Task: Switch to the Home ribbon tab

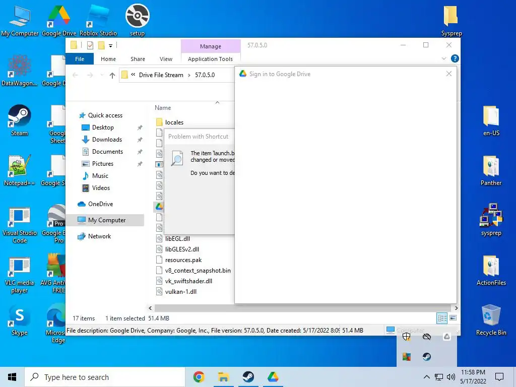Action: pyautogui.click(x=108, y=59)
